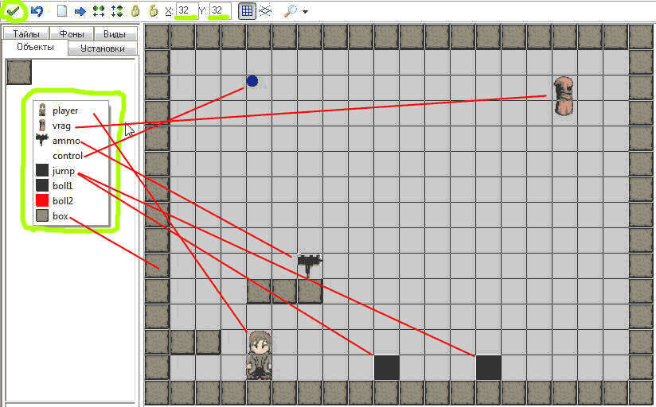The image size is (656, 407).
Task: Switch to the Виды tab
Action: (115, 33)
